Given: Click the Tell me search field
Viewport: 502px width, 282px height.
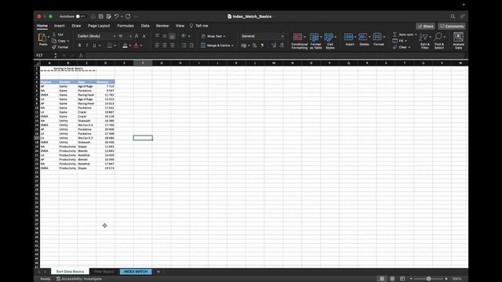Looking at the screenshot, I should tap(198, 26).
